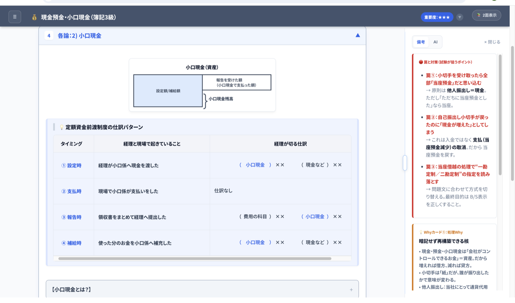The height and width of the screenshot is (303, 515).
Task: Click the section number 4 badge
Action: (49, 36)
